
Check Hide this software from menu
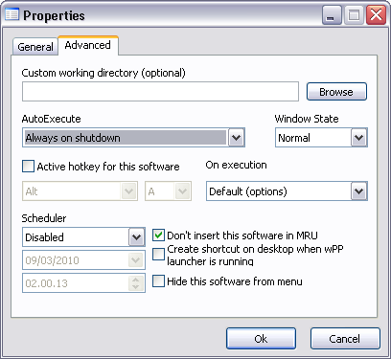[158, 281]
